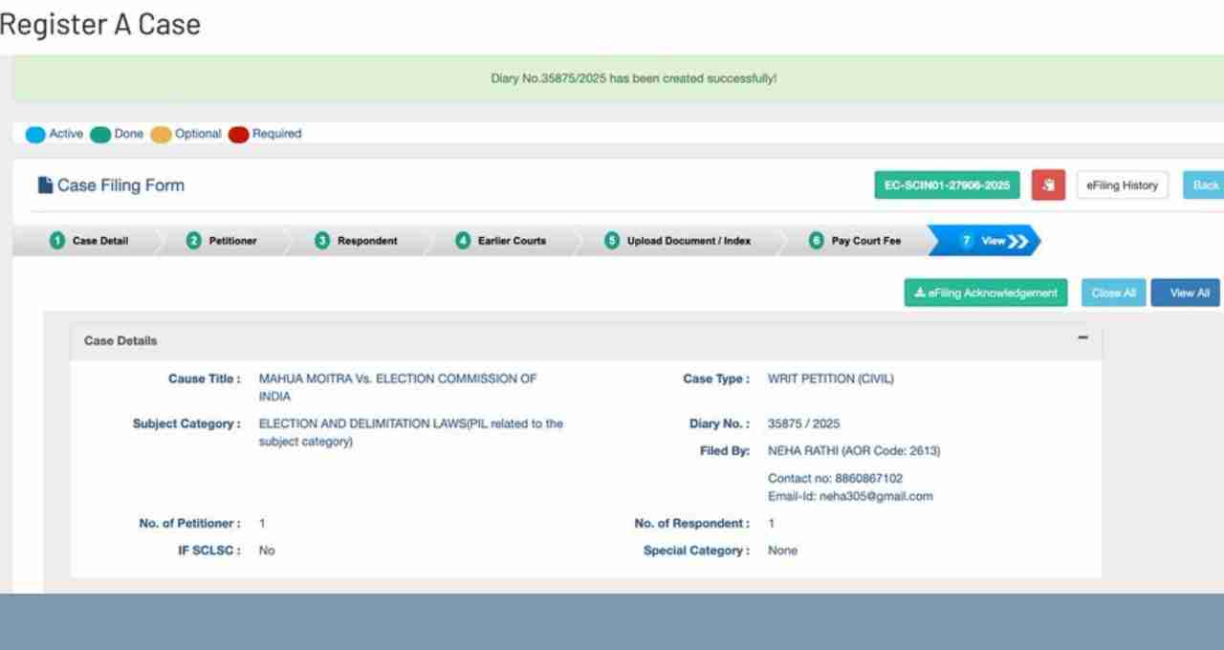Click the file icon beside Case Filing Form
Viewport: 1224px width, 650px height.
click(x=45, y=185)
